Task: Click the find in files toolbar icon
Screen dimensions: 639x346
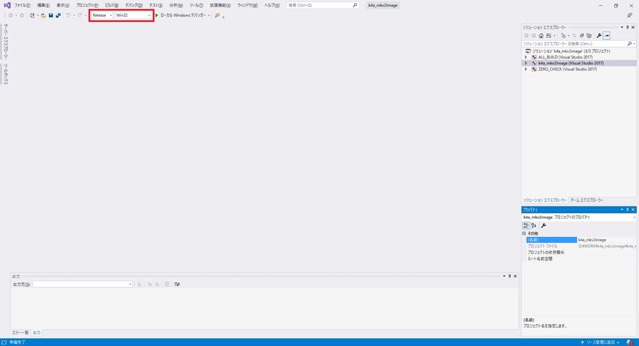Action: 217,15
